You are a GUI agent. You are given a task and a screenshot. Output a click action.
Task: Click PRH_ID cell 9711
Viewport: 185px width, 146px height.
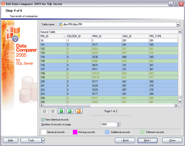107,69
